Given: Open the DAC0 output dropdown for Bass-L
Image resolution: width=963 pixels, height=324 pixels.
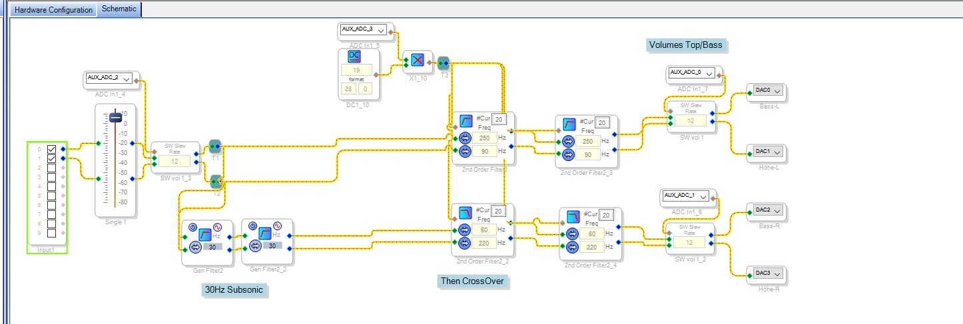Looking at the screenshot, I should tap(767, 90).
